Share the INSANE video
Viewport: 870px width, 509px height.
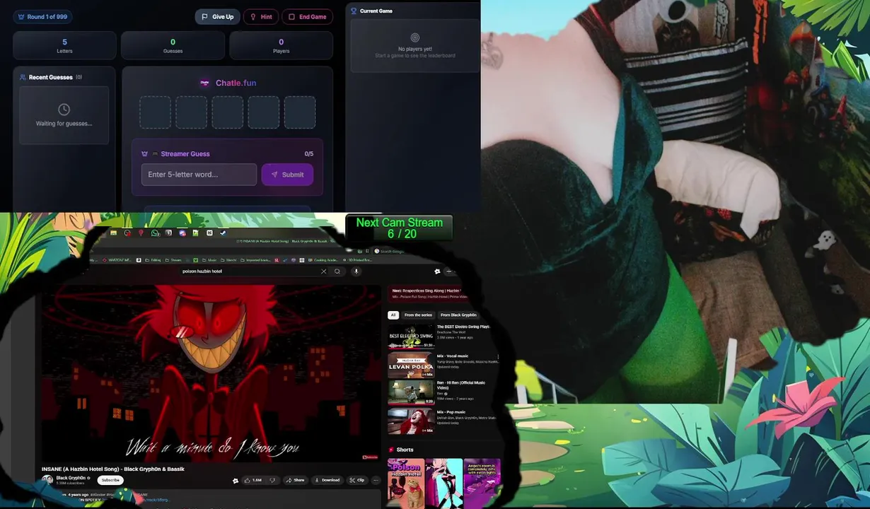[295, 480]
